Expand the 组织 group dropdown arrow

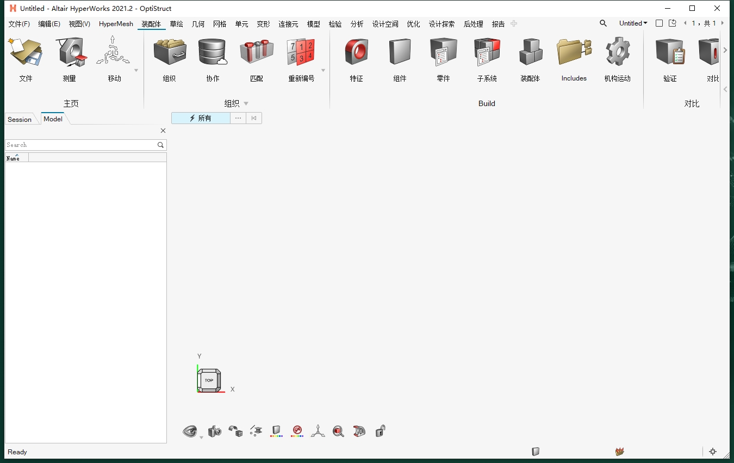pyautogui.click(x=246, y=103)
